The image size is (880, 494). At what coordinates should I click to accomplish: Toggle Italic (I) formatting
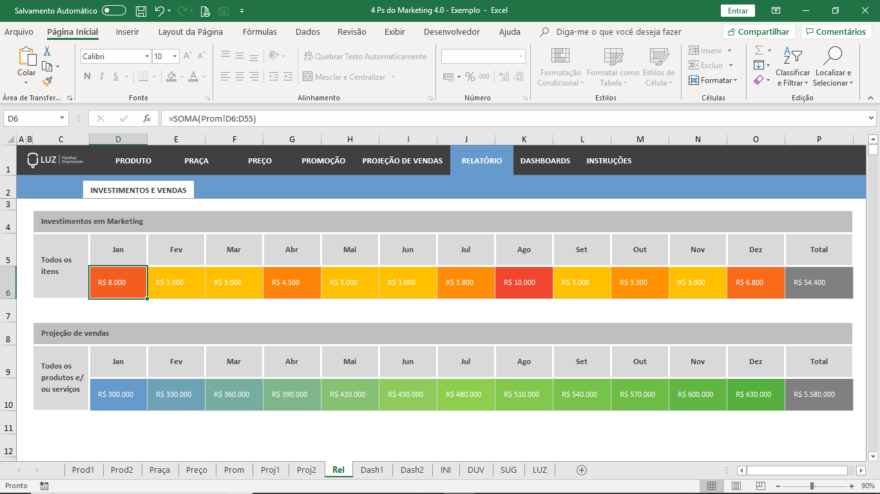coord(102,77)
